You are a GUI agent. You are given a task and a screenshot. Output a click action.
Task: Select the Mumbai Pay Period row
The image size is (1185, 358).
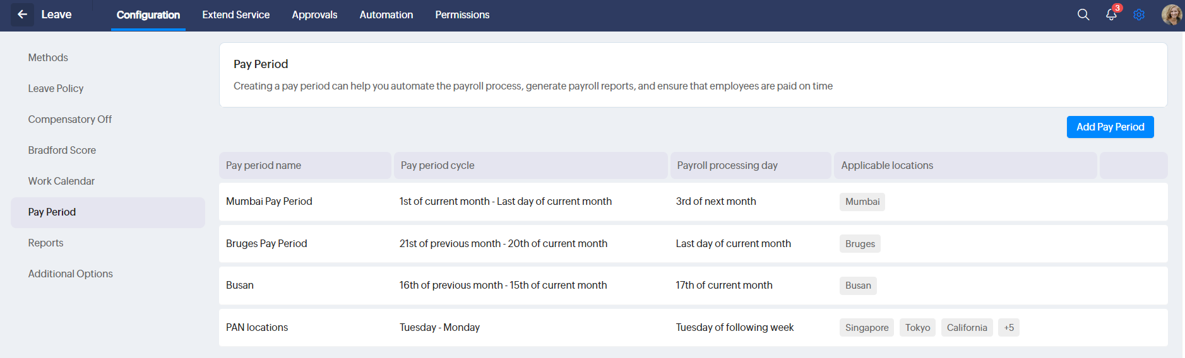[269, 202]
